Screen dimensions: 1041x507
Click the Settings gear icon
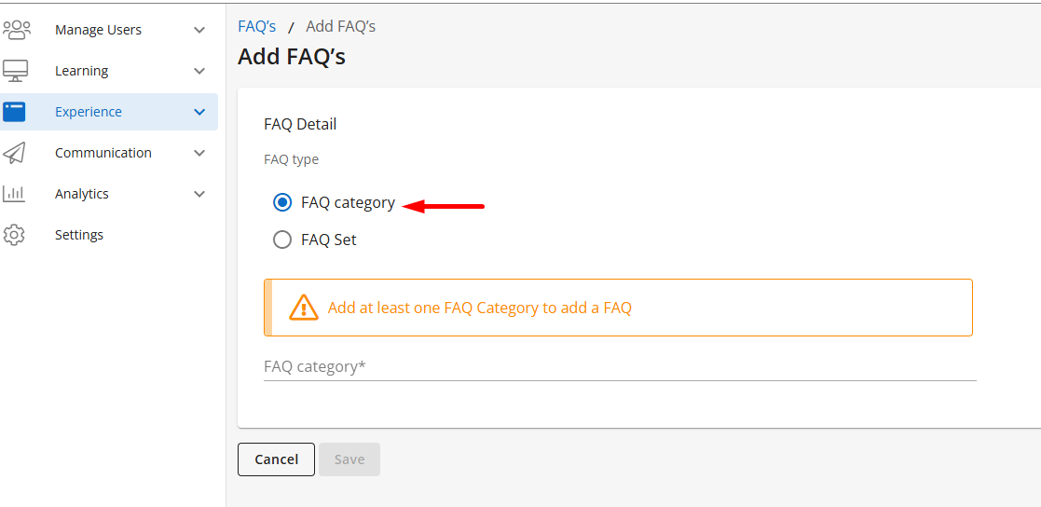click(15, 235)
